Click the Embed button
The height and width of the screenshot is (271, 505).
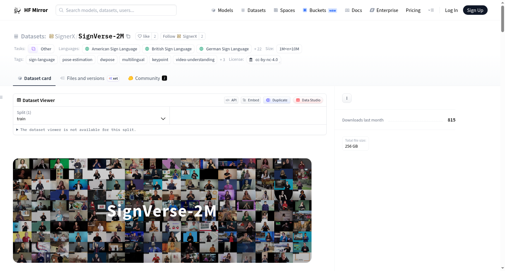click(251, 100)
